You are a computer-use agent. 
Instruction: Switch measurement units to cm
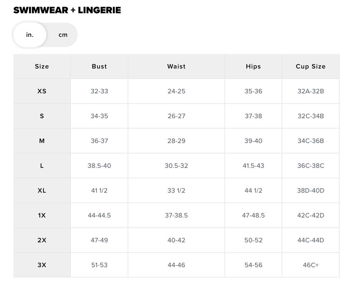[63, 35]
